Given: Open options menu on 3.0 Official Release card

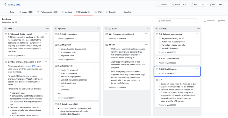Looking at the screenshot, I should tap(197, 69).
